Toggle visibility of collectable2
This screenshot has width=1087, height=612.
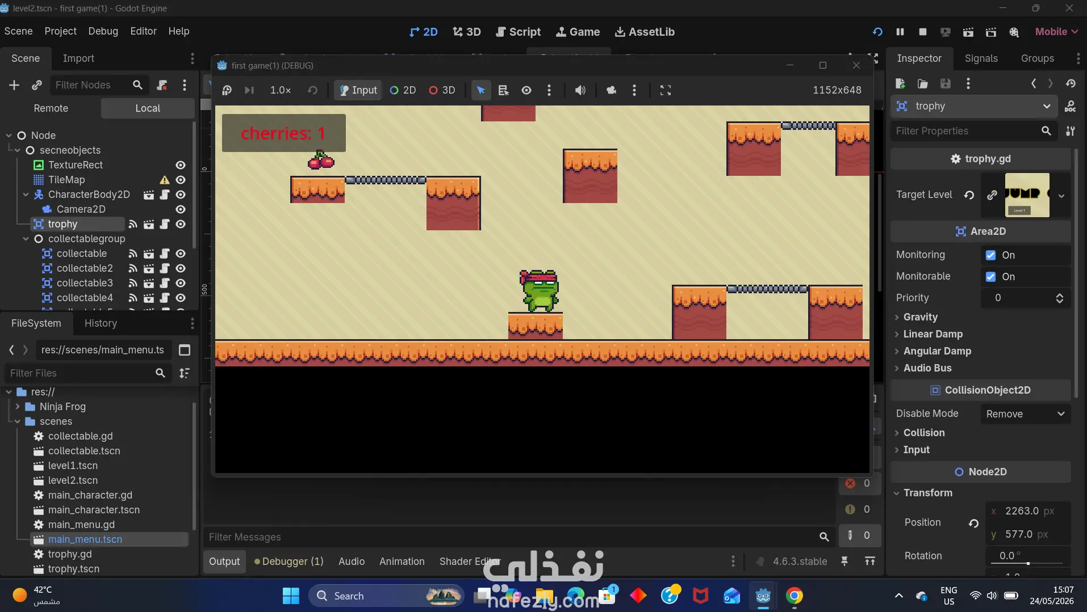[x=181, y=268]
